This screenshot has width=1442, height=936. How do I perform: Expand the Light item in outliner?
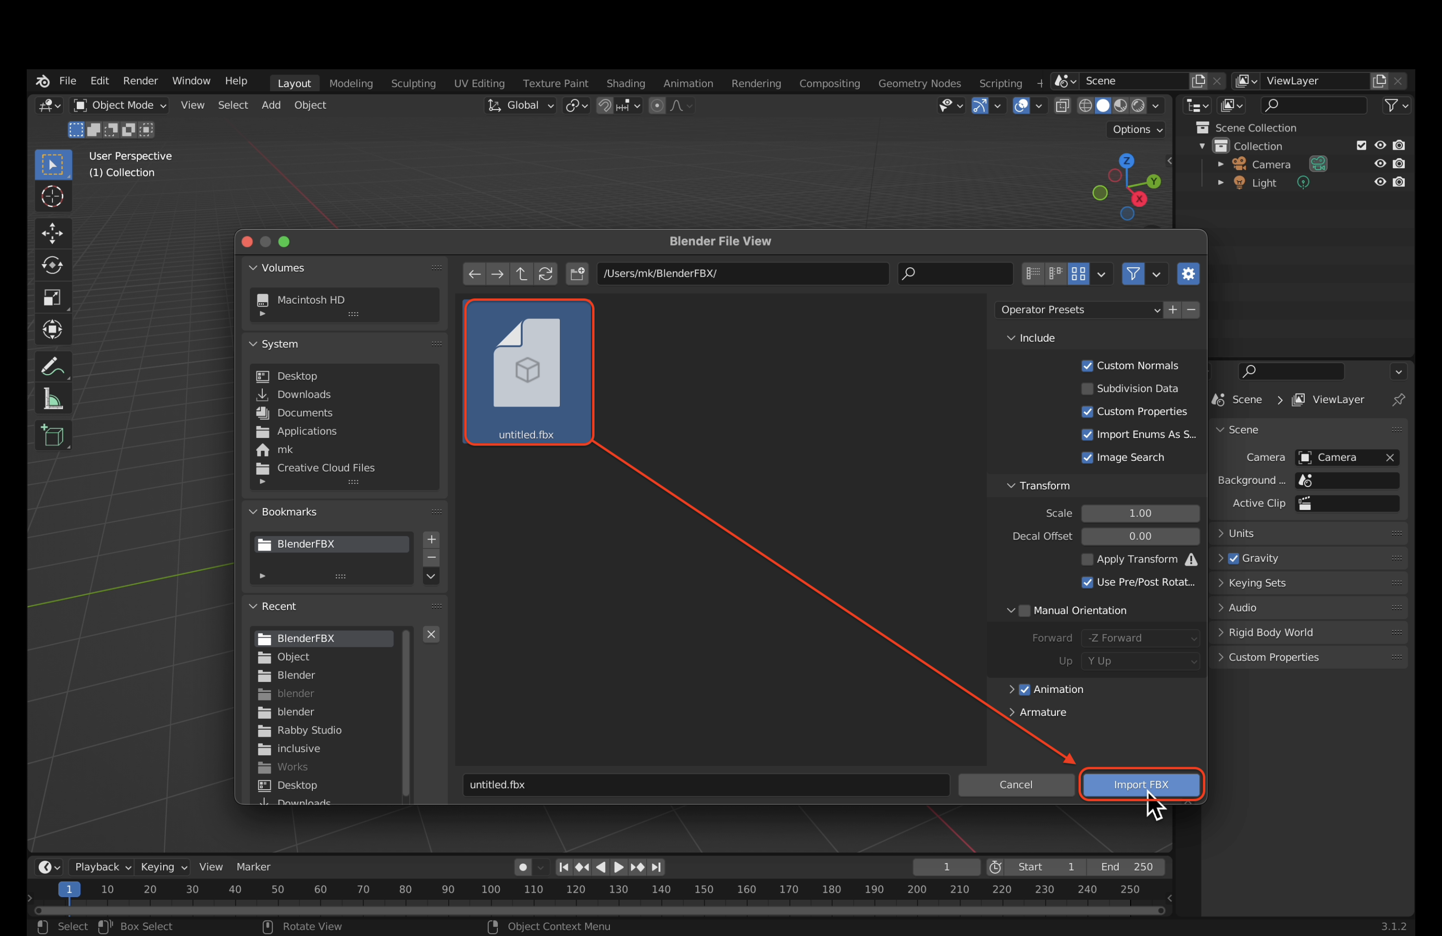pos(1221,183)
